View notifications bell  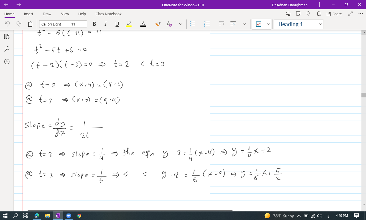click(319, 14)
